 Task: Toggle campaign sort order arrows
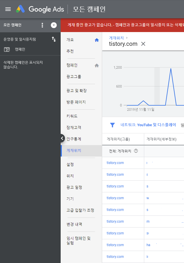pos(54,39)
